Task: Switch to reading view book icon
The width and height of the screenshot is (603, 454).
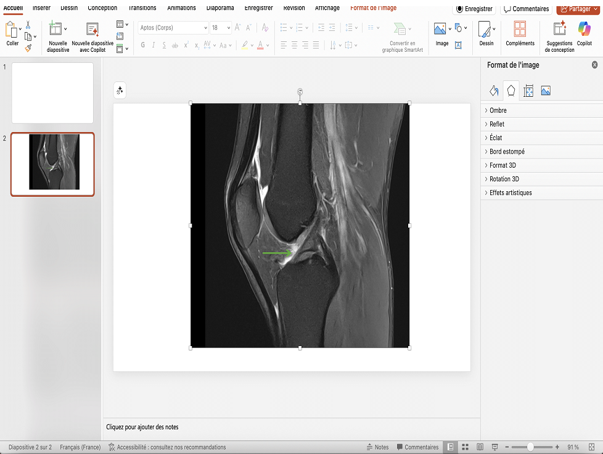Action: 480,447
